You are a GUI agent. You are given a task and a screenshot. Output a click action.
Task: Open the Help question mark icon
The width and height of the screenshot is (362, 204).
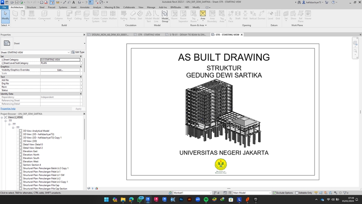(x=333, y=2)
